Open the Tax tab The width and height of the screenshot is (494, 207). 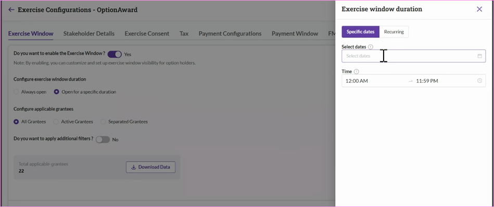click(x=184, y=34)
